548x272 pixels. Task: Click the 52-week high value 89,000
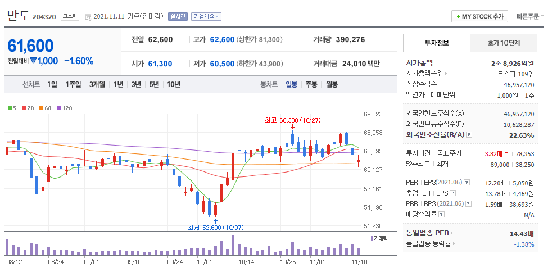point(500,164)
